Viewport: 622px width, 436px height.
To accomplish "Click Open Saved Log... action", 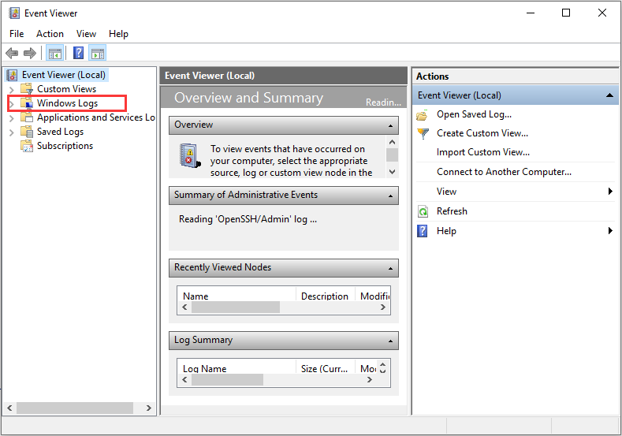I will click(474, 114).
